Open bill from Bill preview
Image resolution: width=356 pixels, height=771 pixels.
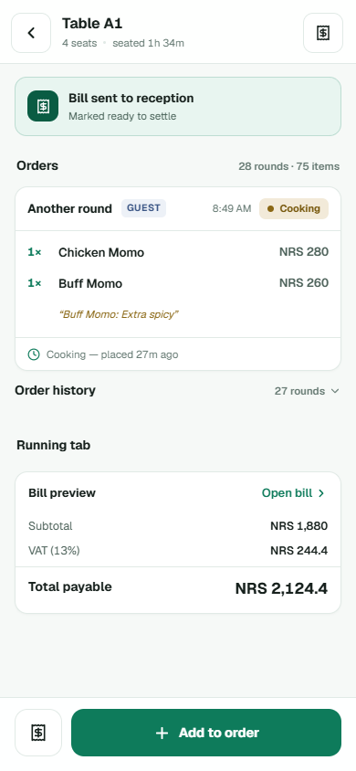tap(293, 493)
